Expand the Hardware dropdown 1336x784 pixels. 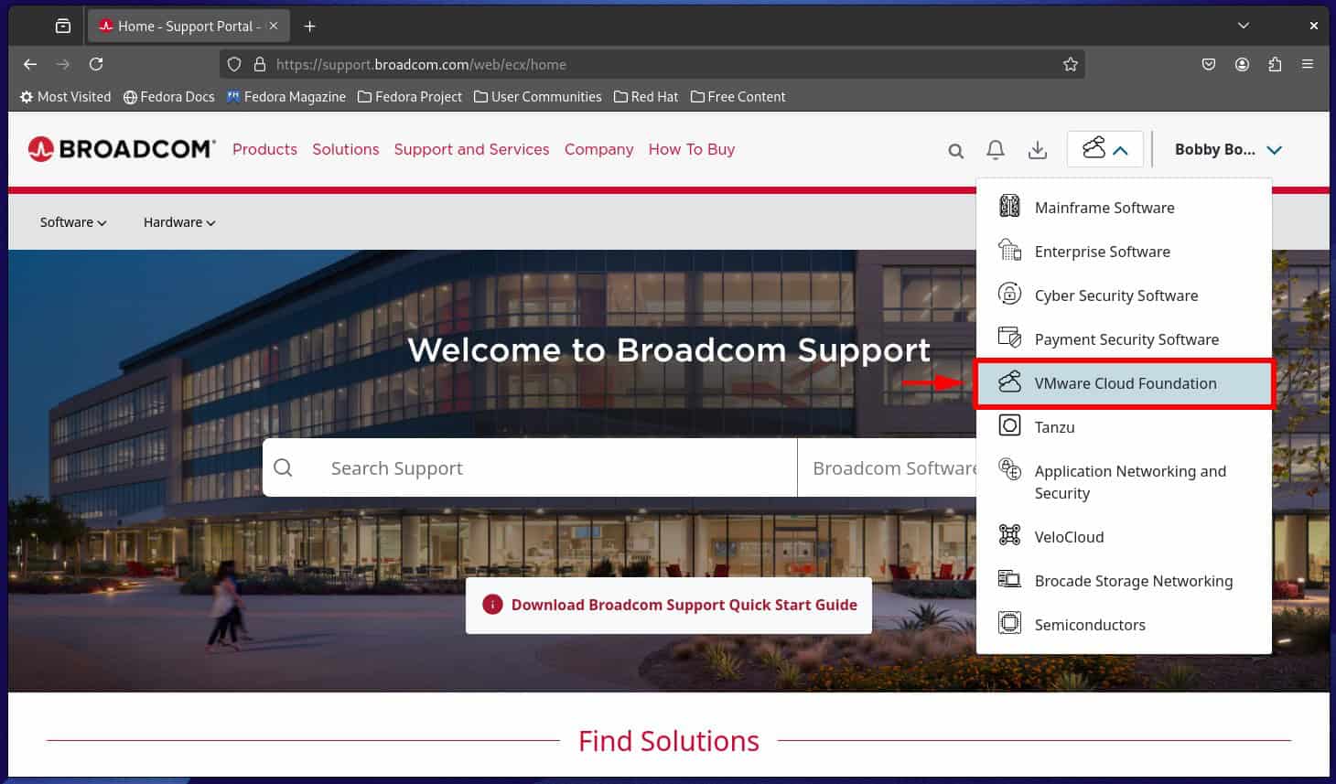[x=179, y=222]
